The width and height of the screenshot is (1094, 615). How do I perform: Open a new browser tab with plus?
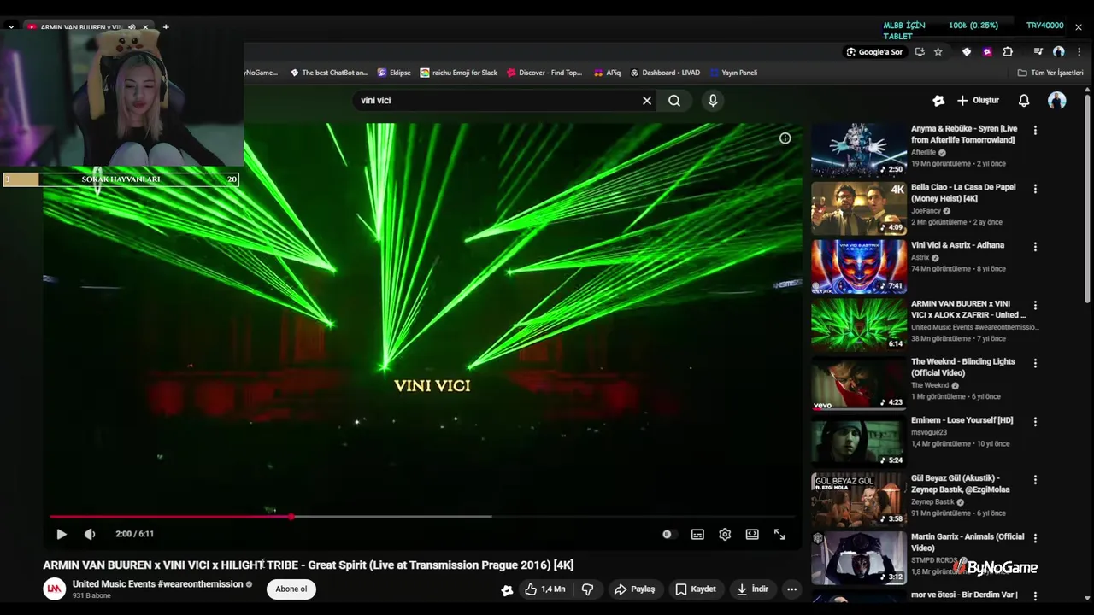[166, 27]
